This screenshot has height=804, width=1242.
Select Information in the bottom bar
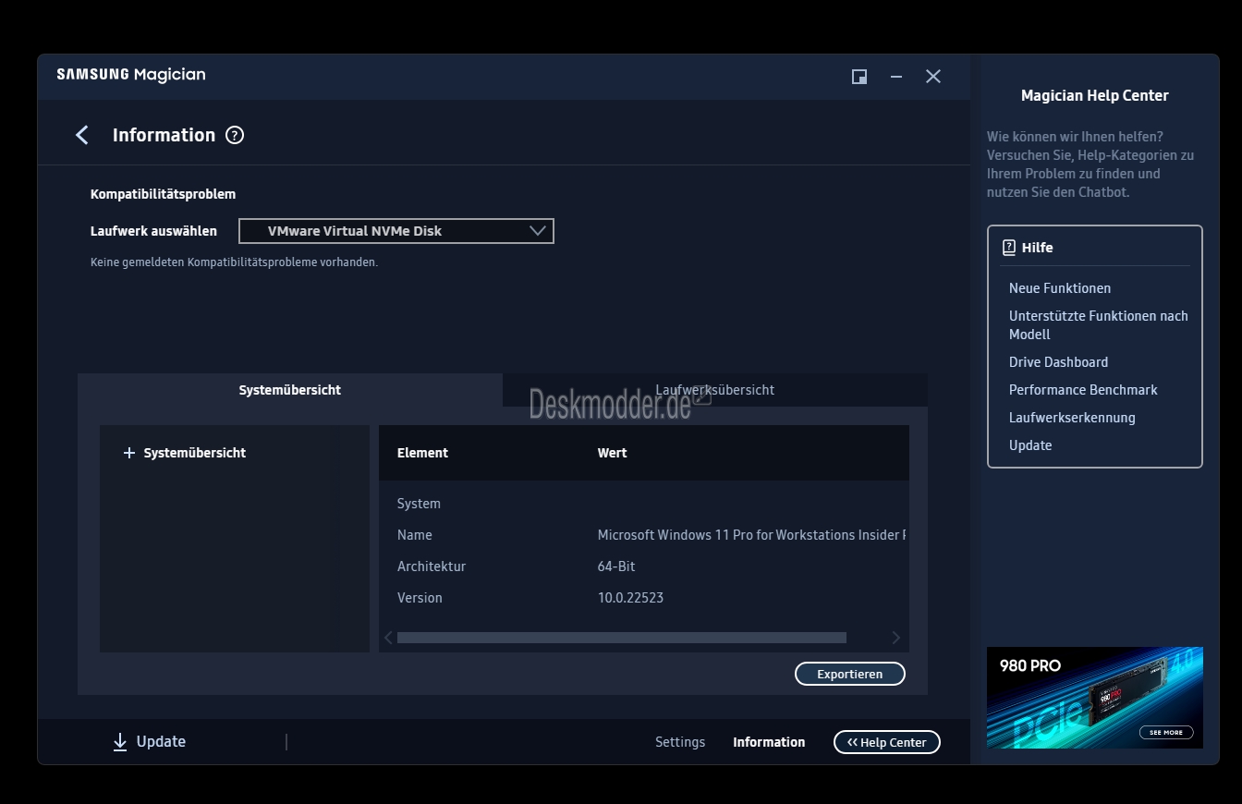click(x=769, y=742)
